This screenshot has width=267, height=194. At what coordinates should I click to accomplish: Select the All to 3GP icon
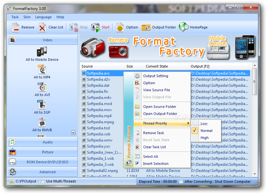tap(42, 104)
